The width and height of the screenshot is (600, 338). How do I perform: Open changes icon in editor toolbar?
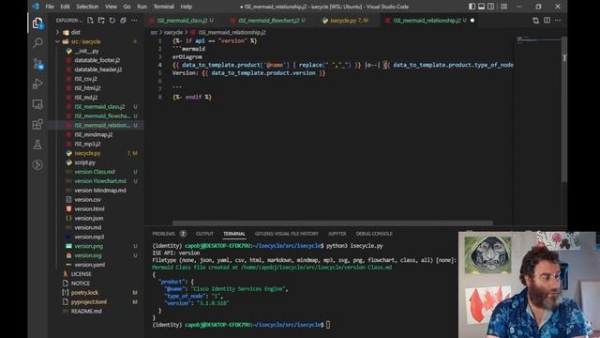coord(535,21)
